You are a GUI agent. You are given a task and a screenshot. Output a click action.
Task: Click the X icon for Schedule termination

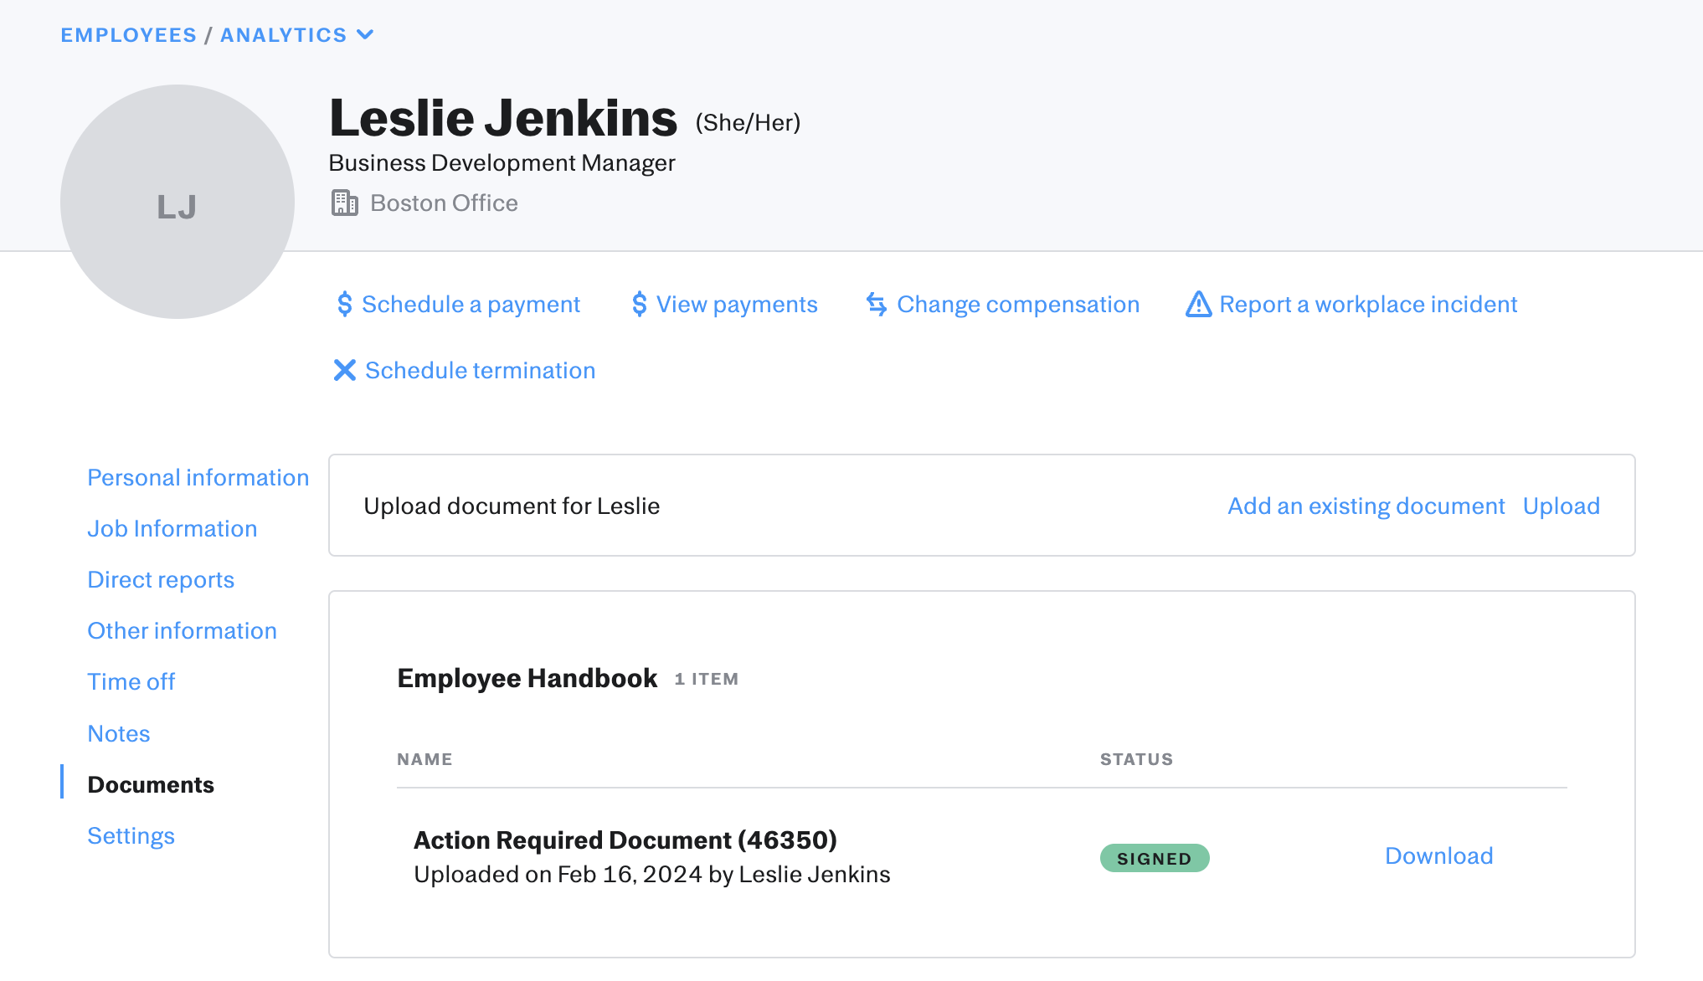pyautogui.click(x=344, y=370)
